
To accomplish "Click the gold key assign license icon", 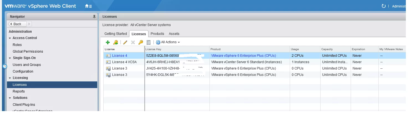I will tap(140, 42).
